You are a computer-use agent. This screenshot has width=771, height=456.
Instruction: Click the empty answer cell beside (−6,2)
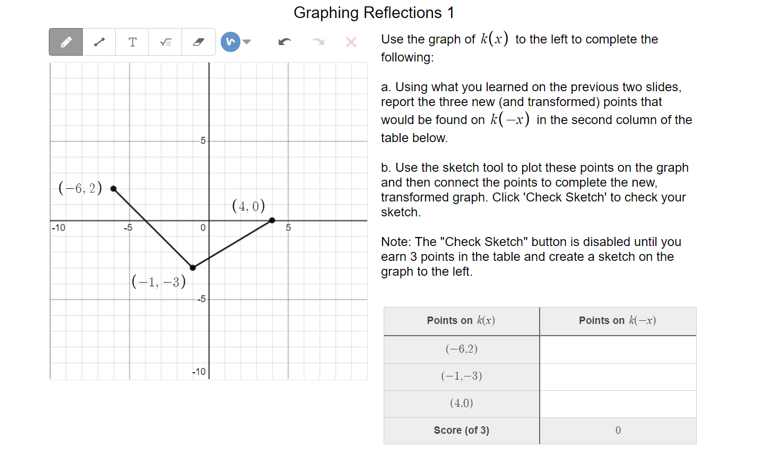[618, 349]
